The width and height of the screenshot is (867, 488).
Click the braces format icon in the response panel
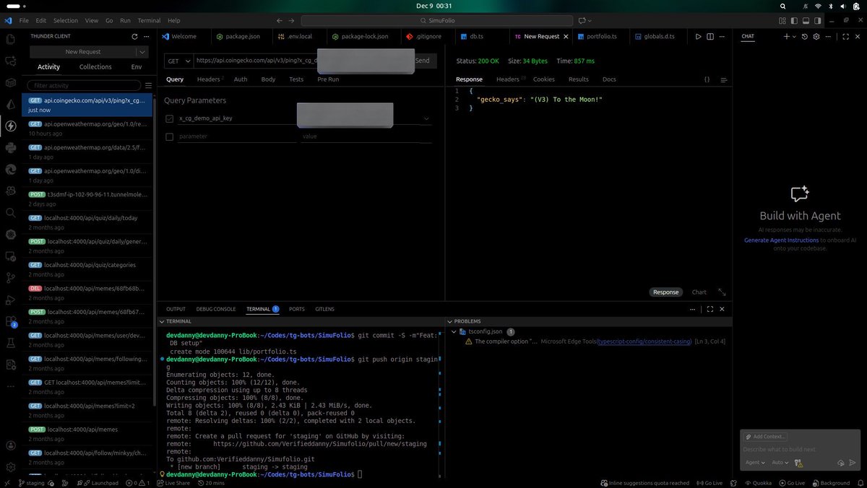[707, 79]
